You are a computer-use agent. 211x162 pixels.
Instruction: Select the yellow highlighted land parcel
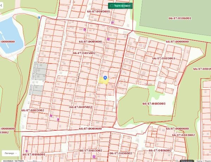pyautogui.click(x=104, y=81)
